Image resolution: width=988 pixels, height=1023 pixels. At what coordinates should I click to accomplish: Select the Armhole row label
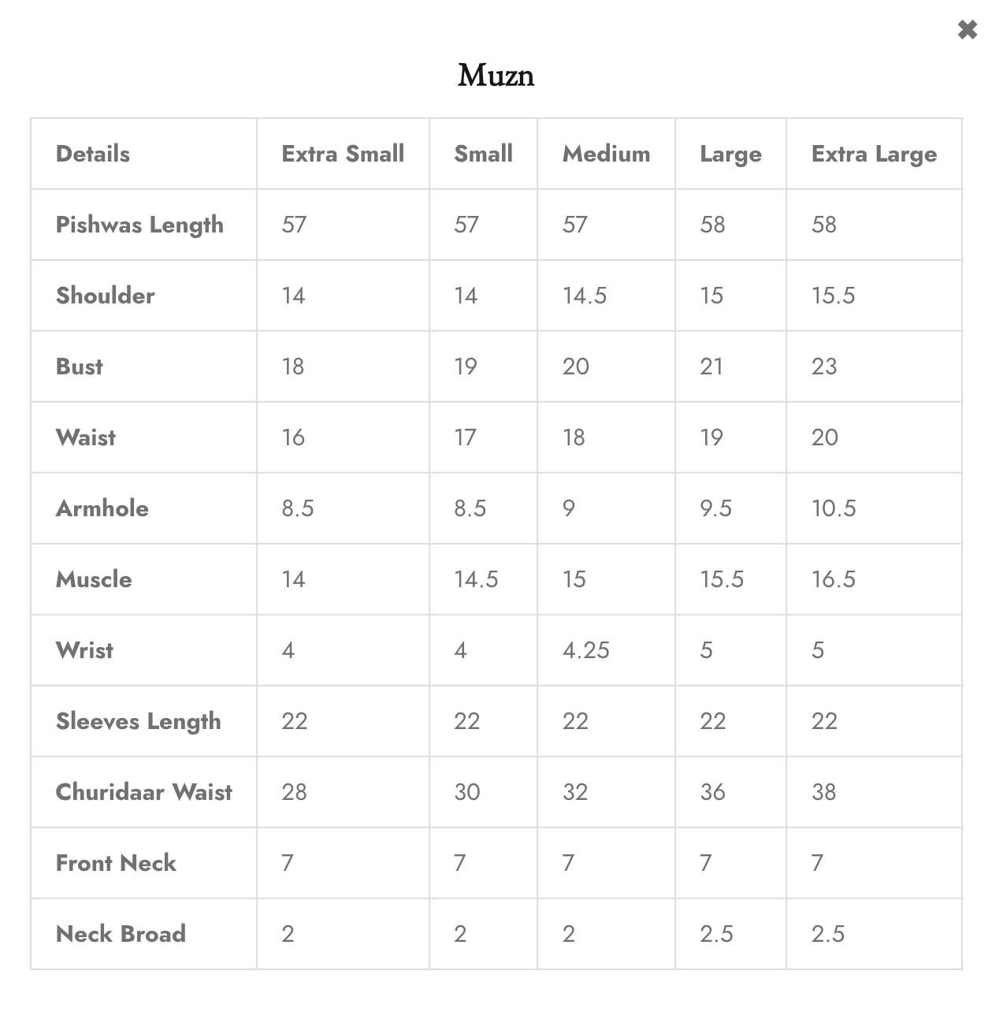click(102, 508)
